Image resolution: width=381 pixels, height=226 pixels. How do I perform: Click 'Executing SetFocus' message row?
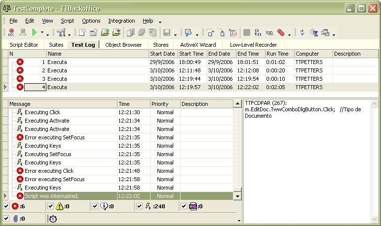(x=121, y=154)
